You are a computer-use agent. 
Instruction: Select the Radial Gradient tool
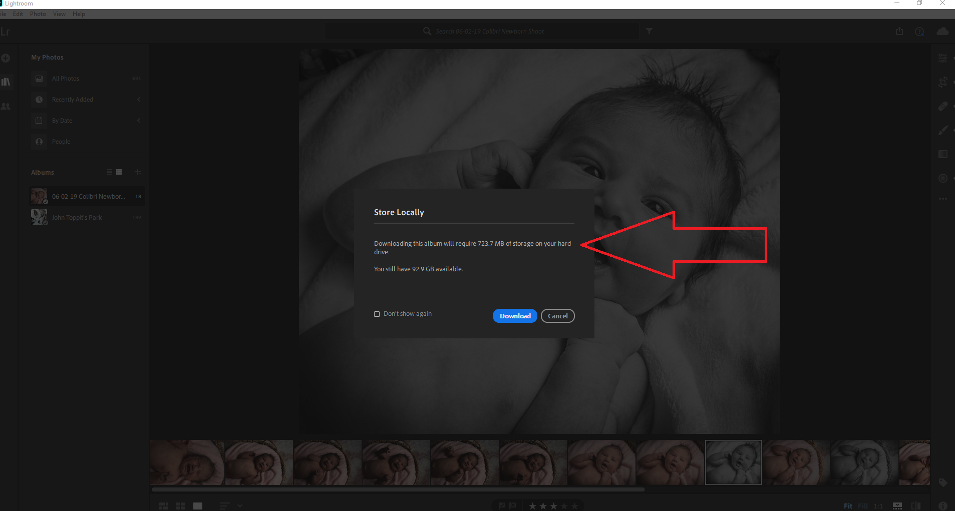[943, 178]
